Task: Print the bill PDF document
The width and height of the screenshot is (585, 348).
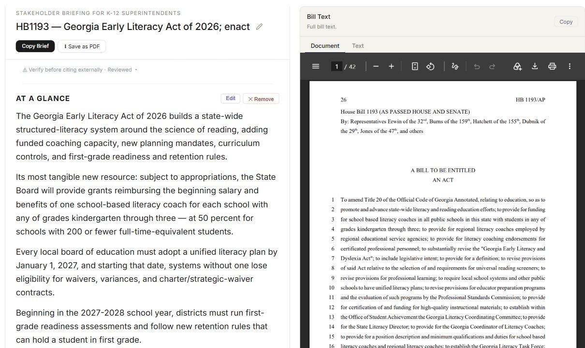Action: (x=552, y=66)
